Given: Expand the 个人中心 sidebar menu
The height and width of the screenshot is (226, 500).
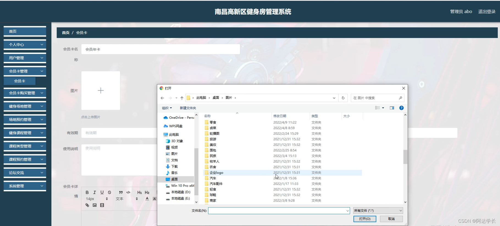Looking at the screenshot, I should (x=25, y=45).
